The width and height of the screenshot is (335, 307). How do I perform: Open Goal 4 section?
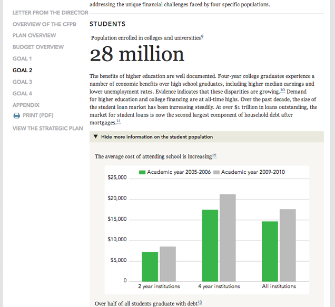pyautogui.click(x=22, y=93)
